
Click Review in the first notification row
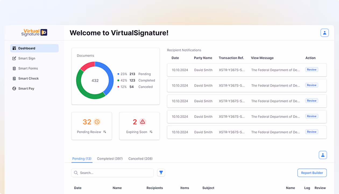coord(312,70)
